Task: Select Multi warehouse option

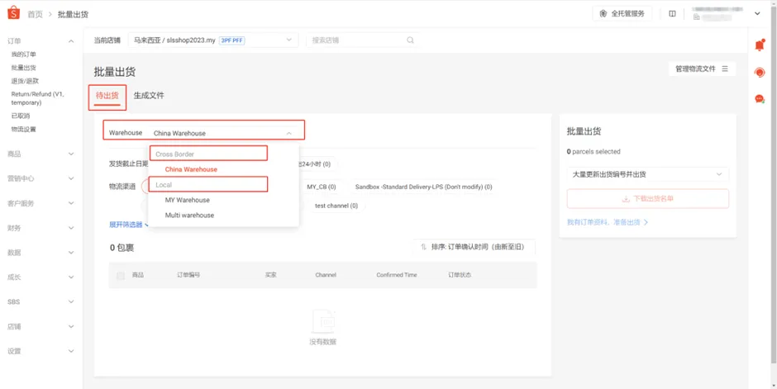Action: coord(189,216)
